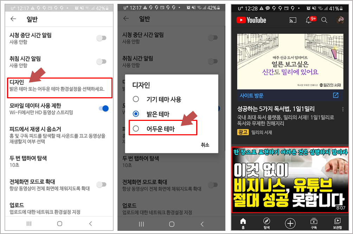This screenshot has height=234, width=353.
Task: Tap 취소 to close the 디자인 dialog
Action: [205, 145]
